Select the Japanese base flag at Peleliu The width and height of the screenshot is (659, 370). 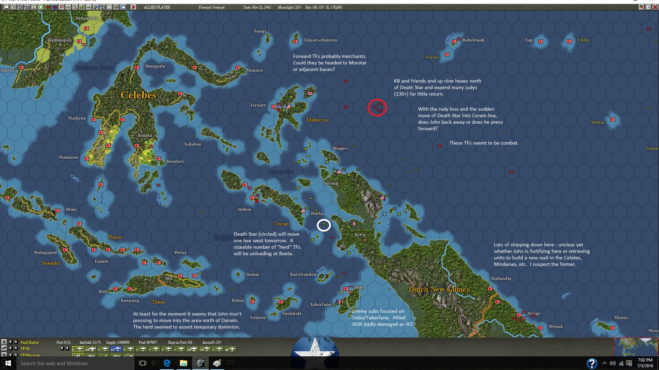447,54
